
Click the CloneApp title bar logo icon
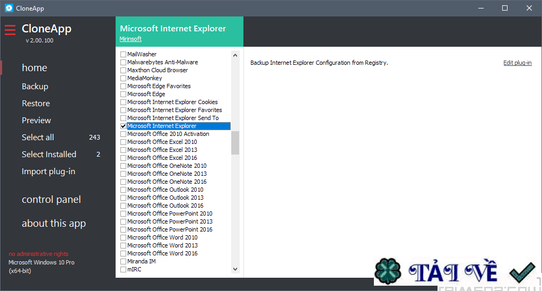(x=8, y=8)
